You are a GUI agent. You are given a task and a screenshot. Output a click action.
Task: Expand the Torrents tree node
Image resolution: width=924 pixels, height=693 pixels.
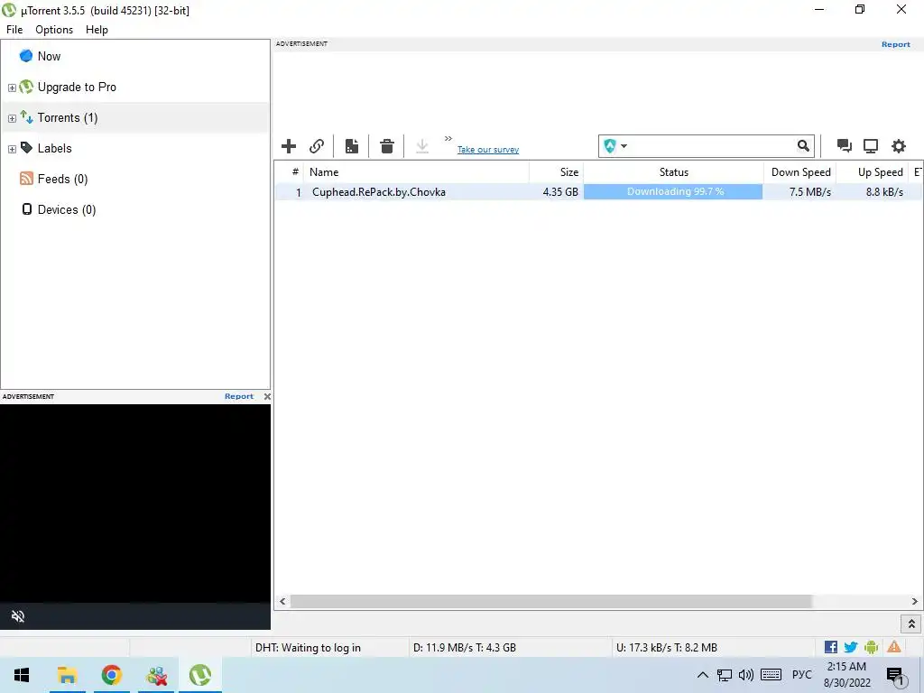(x=12, y=118)
